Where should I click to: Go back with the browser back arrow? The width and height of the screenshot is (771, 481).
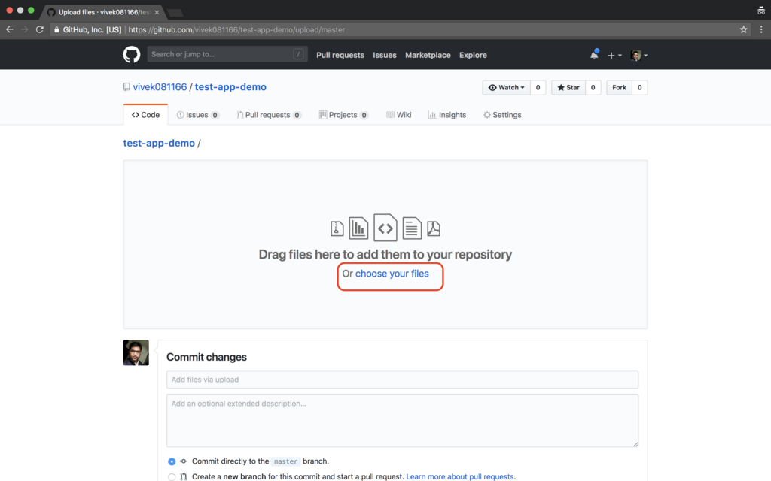coord(9,29)
